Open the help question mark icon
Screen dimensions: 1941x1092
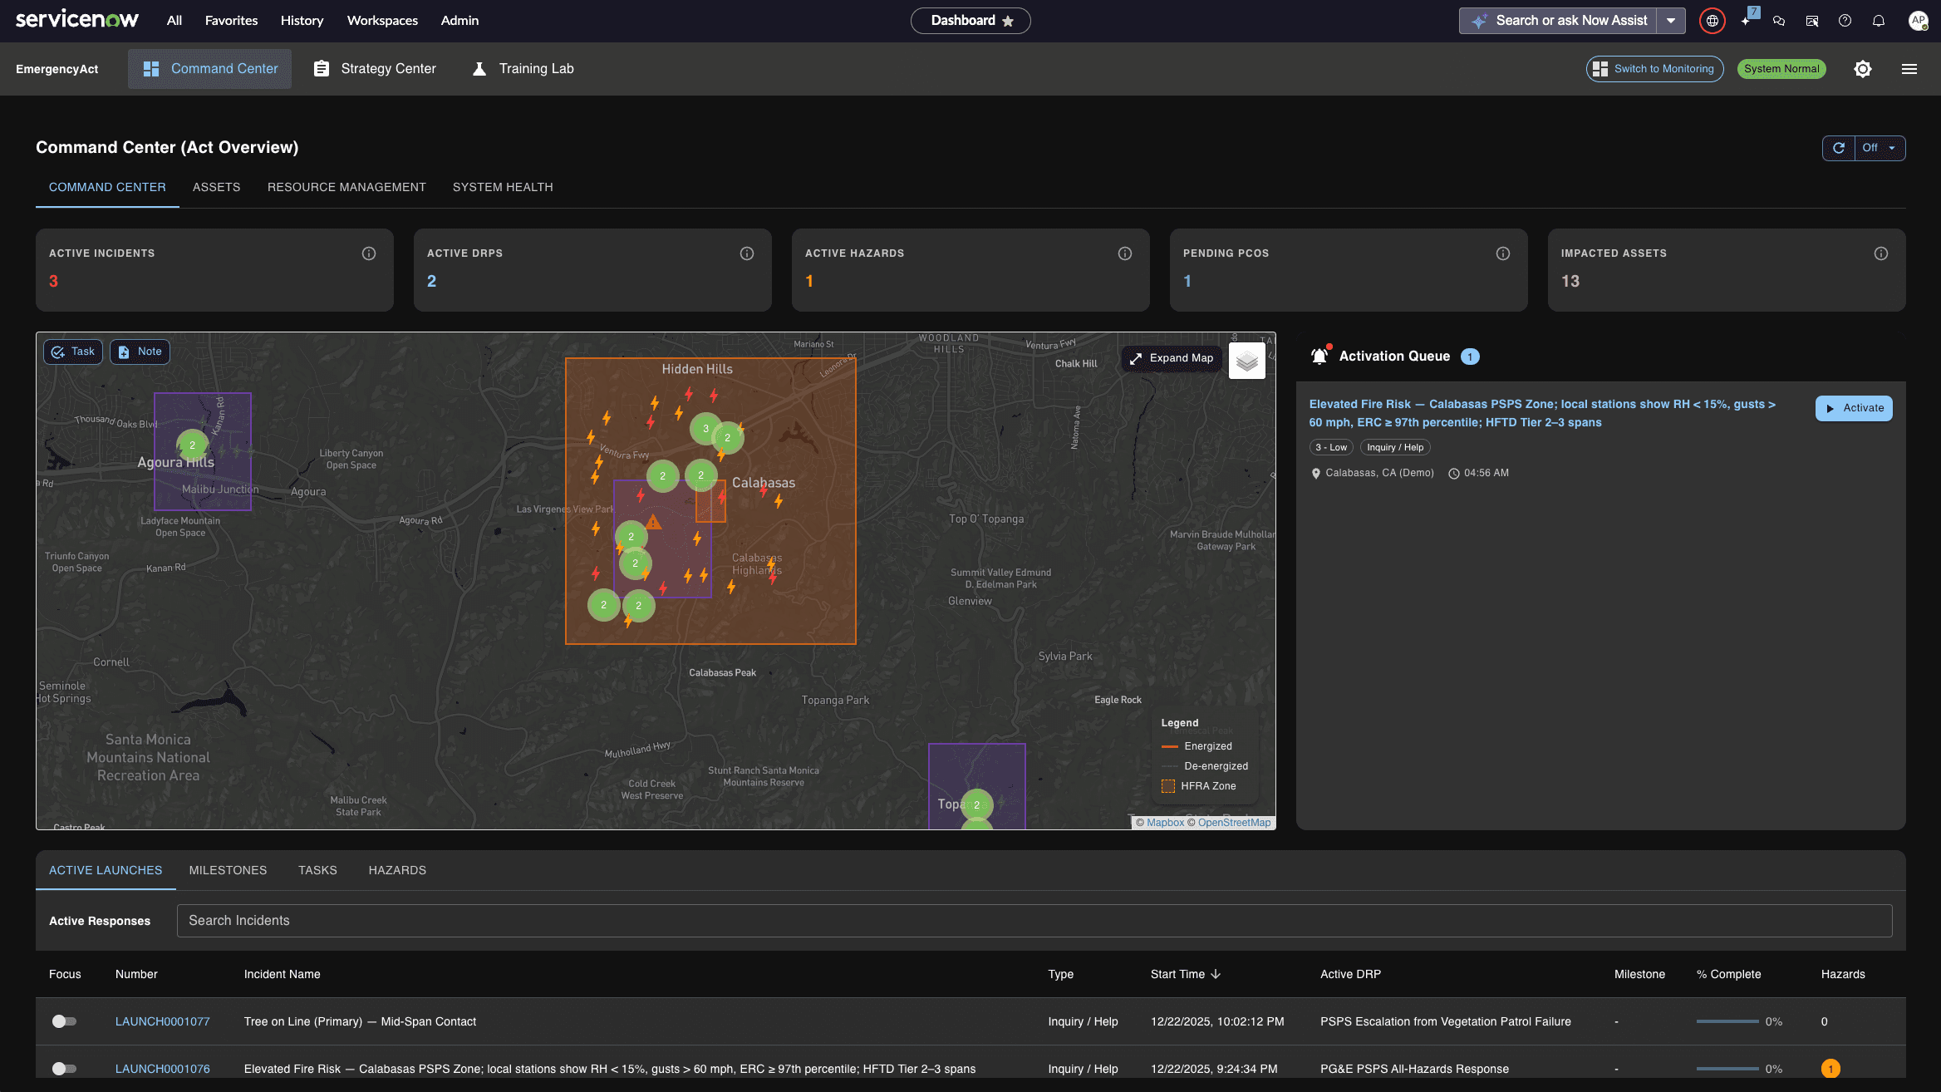pos(1845,21)
